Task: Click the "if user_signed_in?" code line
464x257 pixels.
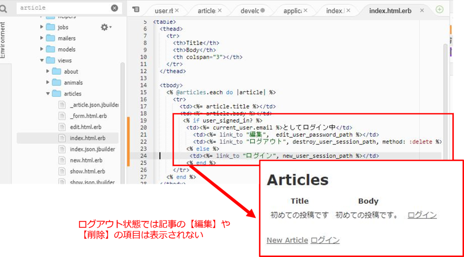Action: tap(222, 120)
